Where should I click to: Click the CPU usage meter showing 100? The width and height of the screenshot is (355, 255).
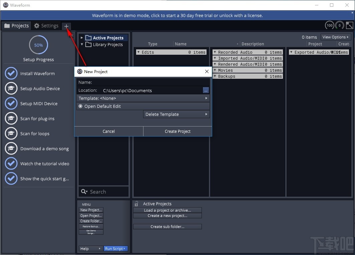point(329,25)
